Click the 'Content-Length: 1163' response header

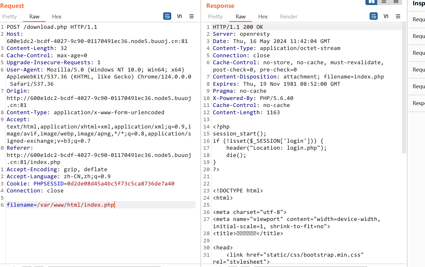point(246,113)
